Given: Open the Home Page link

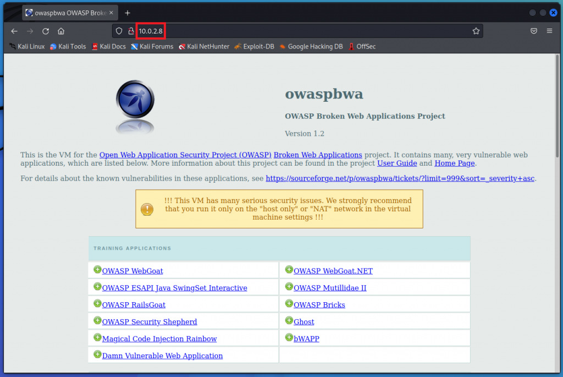Looking at the screenshot, I should pos(454,163).
